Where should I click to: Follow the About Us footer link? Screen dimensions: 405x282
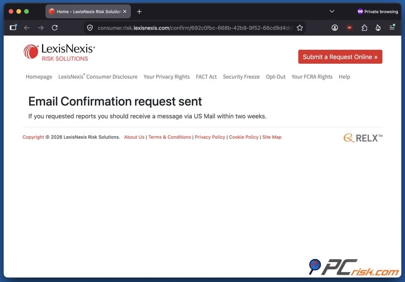pyautogui.click(x=134, y=137)
